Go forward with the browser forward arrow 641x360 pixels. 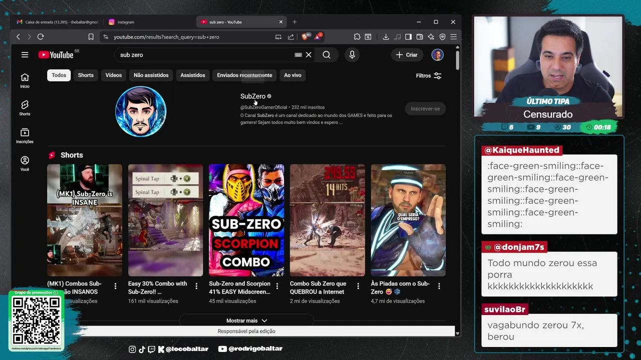(x=29, y=36)
